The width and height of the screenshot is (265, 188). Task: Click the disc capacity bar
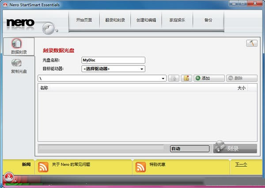tap(102, 148)
